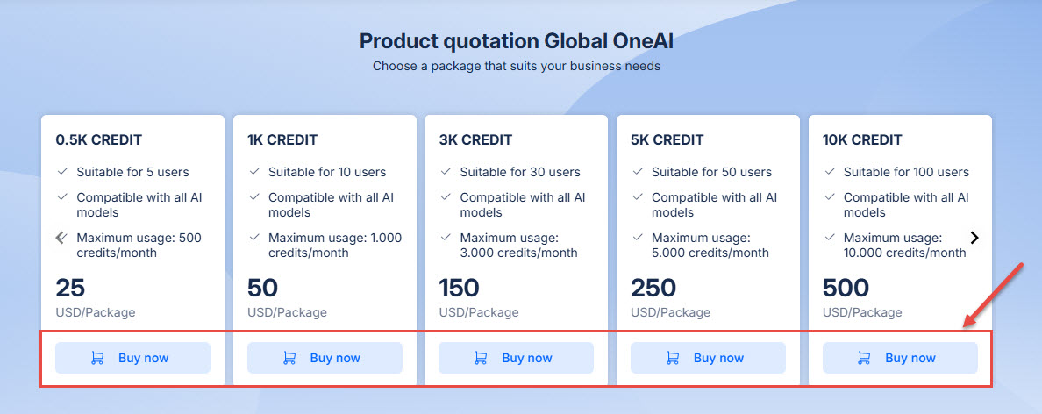Screen dimensions: 1042x414
Task: Purchase the 3K CREDIT package via Buy now
Action: pos(516,358)
